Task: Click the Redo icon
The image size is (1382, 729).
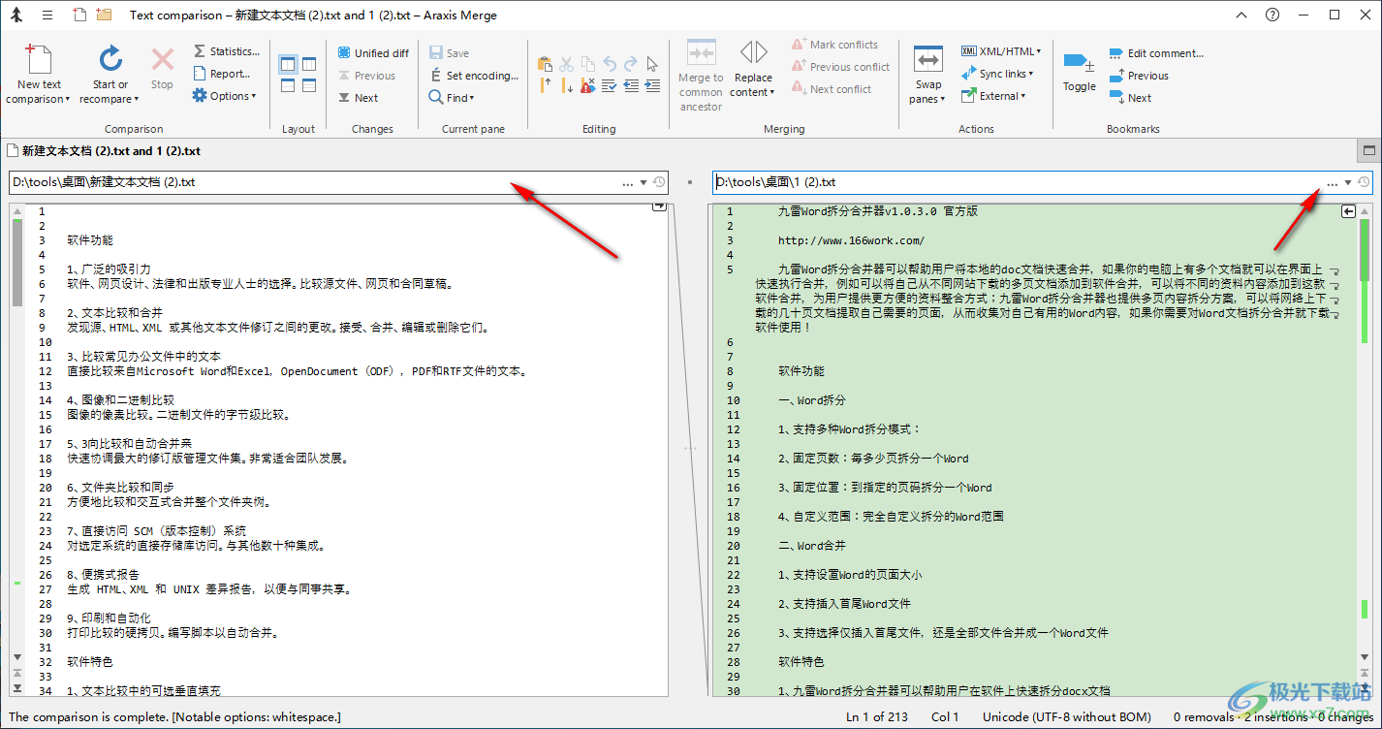Action: tap(631, 64)
